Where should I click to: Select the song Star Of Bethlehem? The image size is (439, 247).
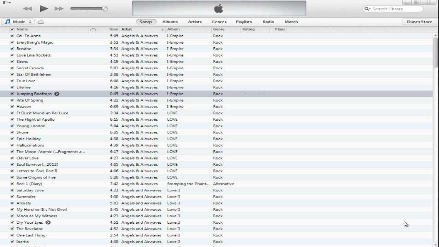coord(34,74)
